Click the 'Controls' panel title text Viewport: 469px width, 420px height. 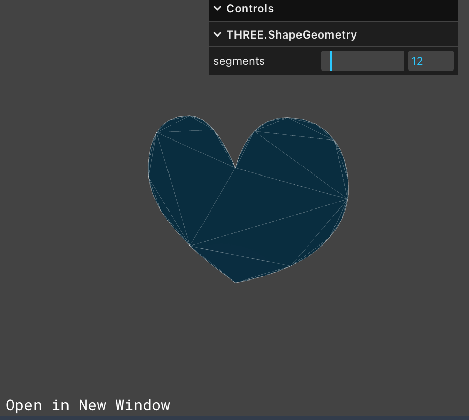click(x=250, y=9)
